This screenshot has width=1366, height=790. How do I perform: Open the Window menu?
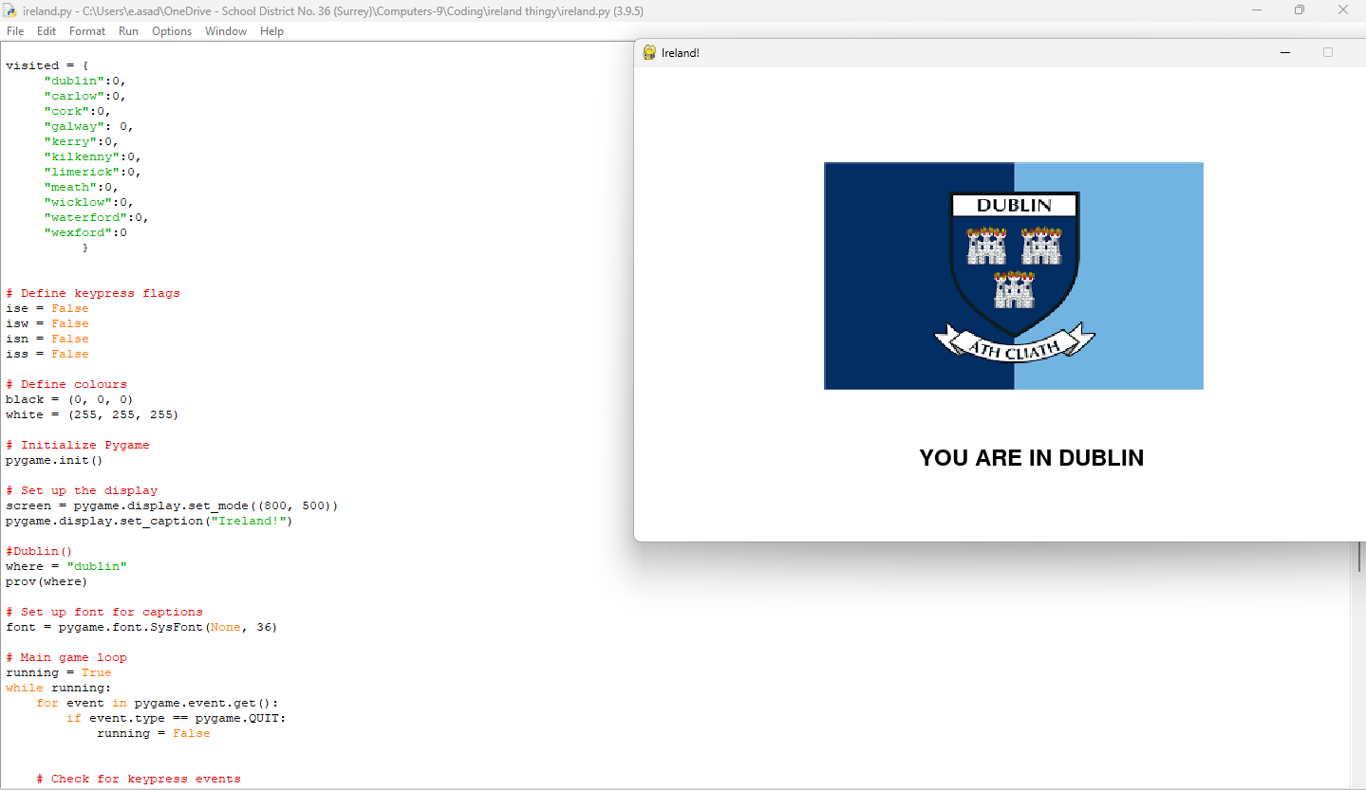click(226, 31)
